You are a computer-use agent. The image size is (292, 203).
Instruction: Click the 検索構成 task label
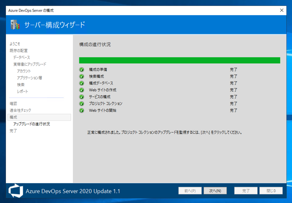(96, 76)
